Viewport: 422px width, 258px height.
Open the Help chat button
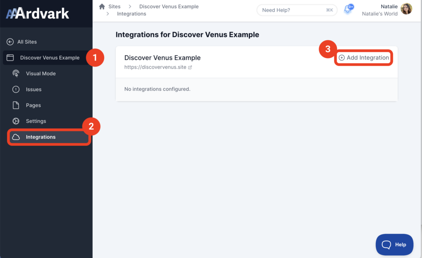[394, 244]
